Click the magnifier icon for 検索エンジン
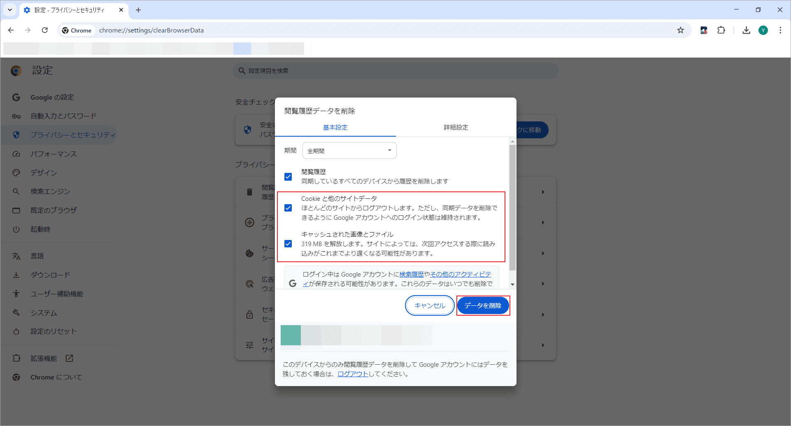Screen dimensions: 791x426 click(x=16, y=191)
